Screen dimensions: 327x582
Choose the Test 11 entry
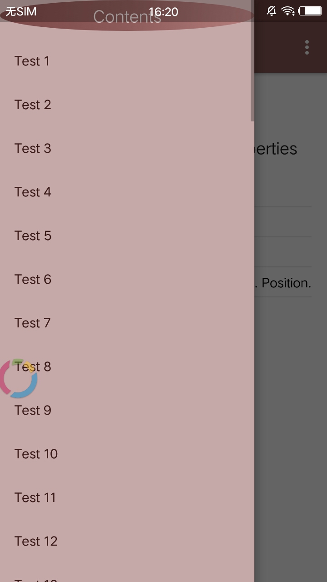pos(127,497)
